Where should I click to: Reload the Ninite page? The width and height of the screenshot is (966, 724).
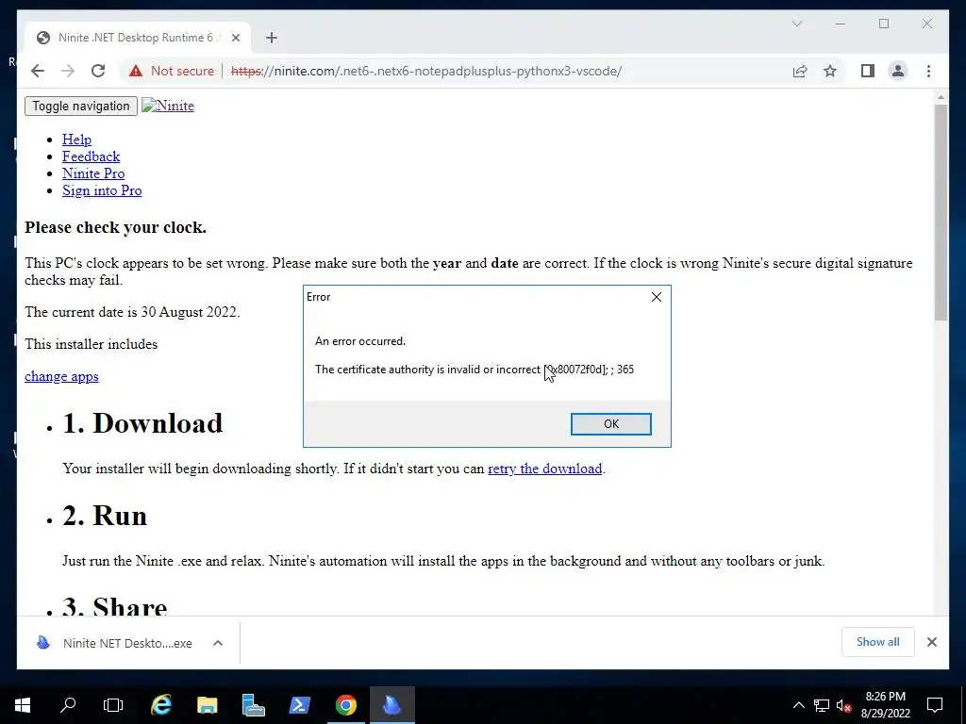pyautogui.click(x=98, y=71)
